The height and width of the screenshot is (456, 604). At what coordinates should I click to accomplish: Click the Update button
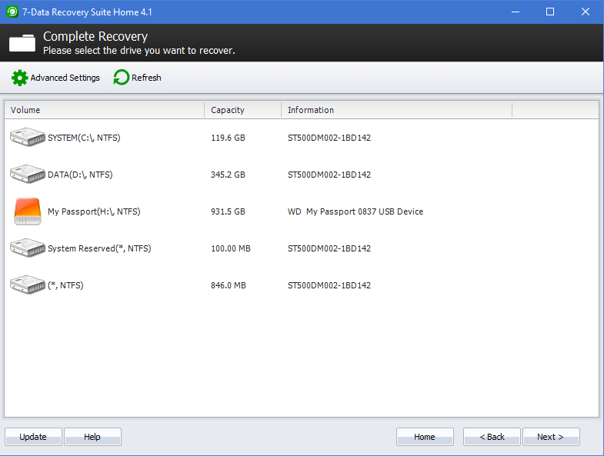click(x=33, y=437)
